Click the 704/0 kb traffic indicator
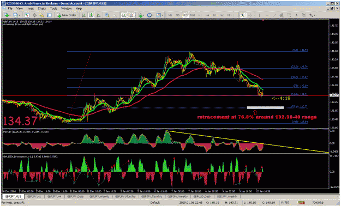The width and height of the screenshot is (341, 206). (318, 203)
